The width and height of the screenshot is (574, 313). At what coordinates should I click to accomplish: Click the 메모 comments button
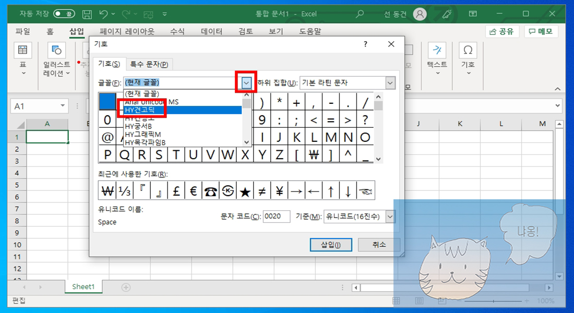[x=541, y=31]
